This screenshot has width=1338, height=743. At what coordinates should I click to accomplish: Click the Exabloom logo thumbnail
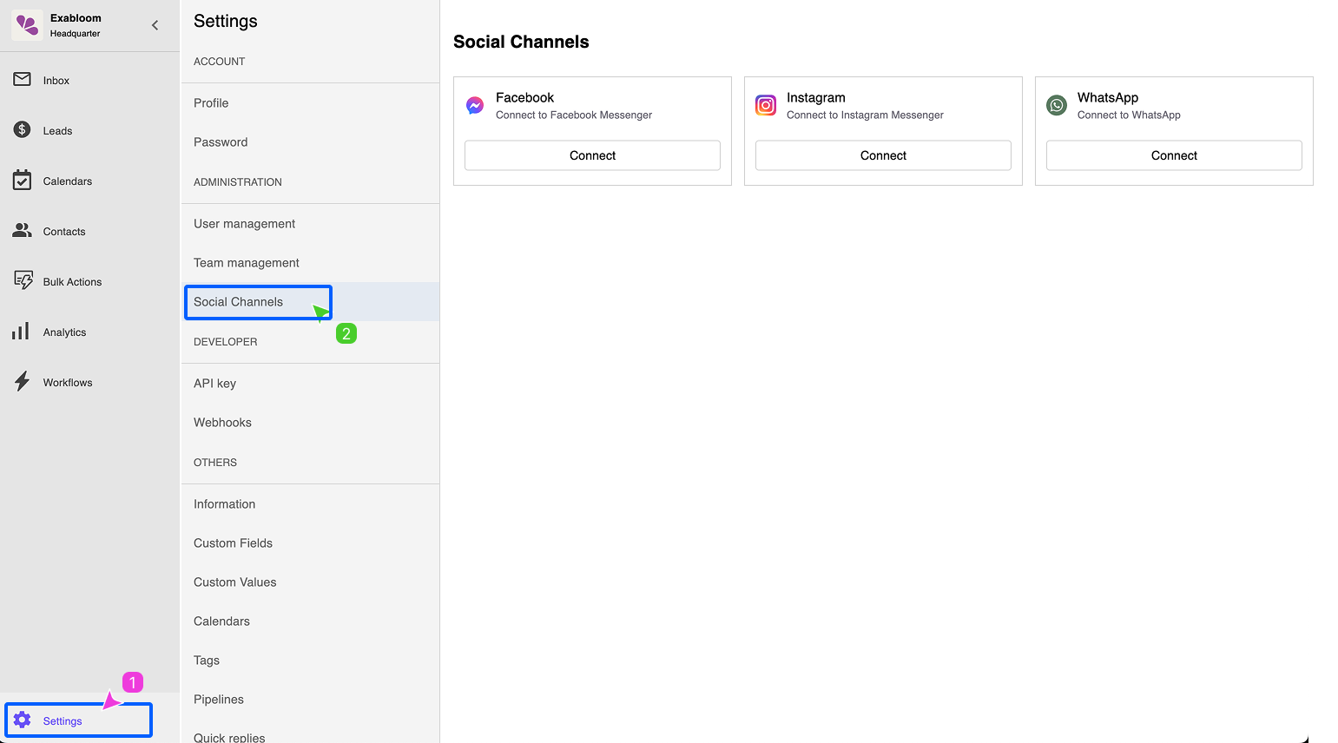point(26,24)
